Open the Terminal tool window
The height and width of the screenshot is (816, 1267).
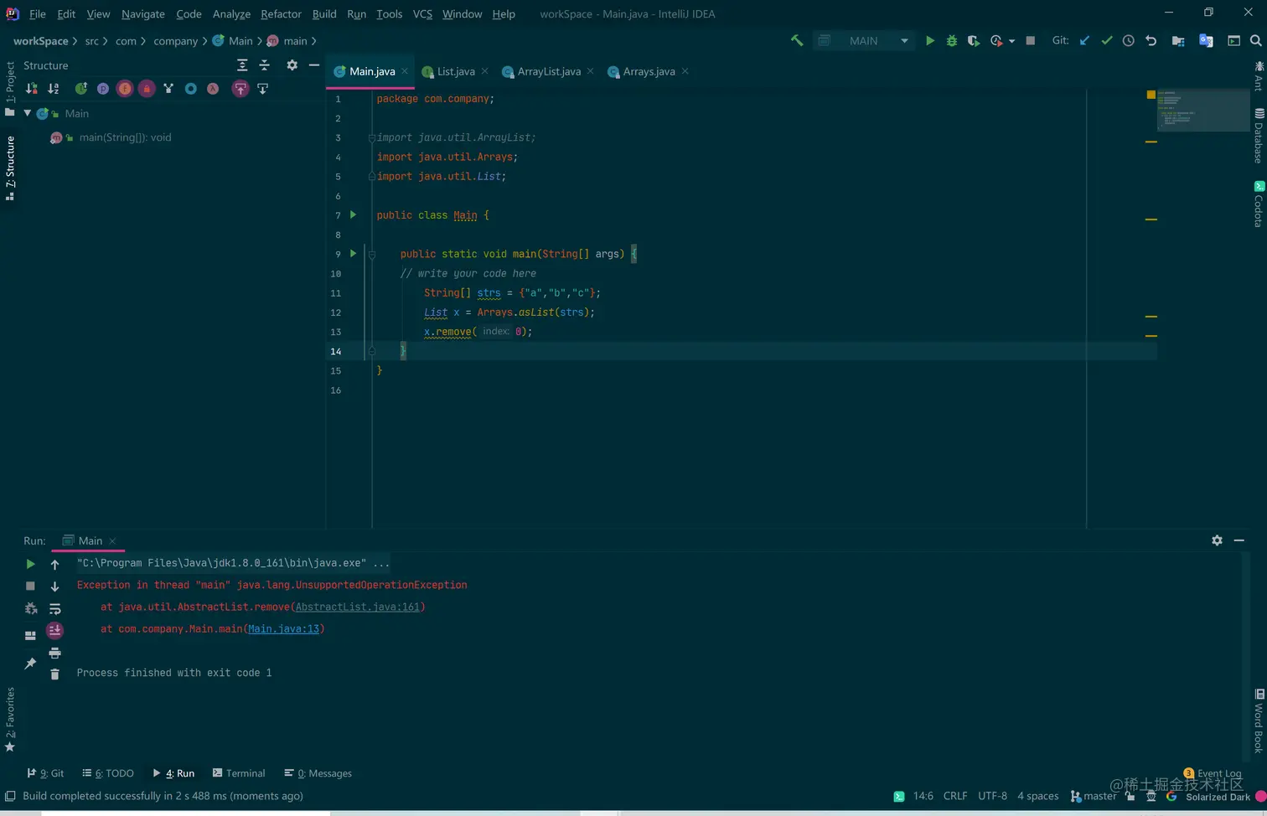coord(239,773)
